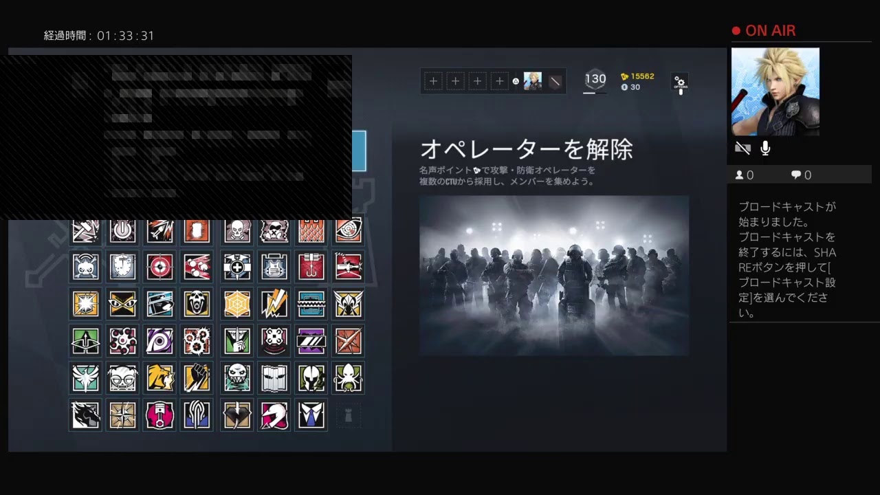Image resolution: width=880 pixels, height=495 pixels.
Task: Choose the black beast head operator icon
Action: point(86,415)
